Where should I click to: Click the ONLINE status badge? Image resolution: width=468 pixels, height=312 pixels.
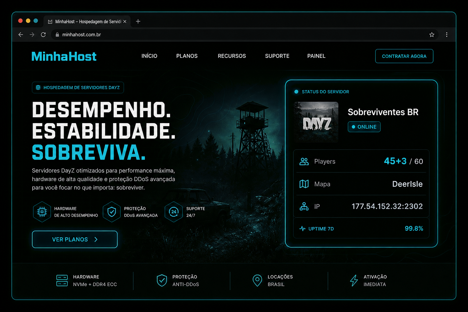pyautogui.click(x=364, y=127)
